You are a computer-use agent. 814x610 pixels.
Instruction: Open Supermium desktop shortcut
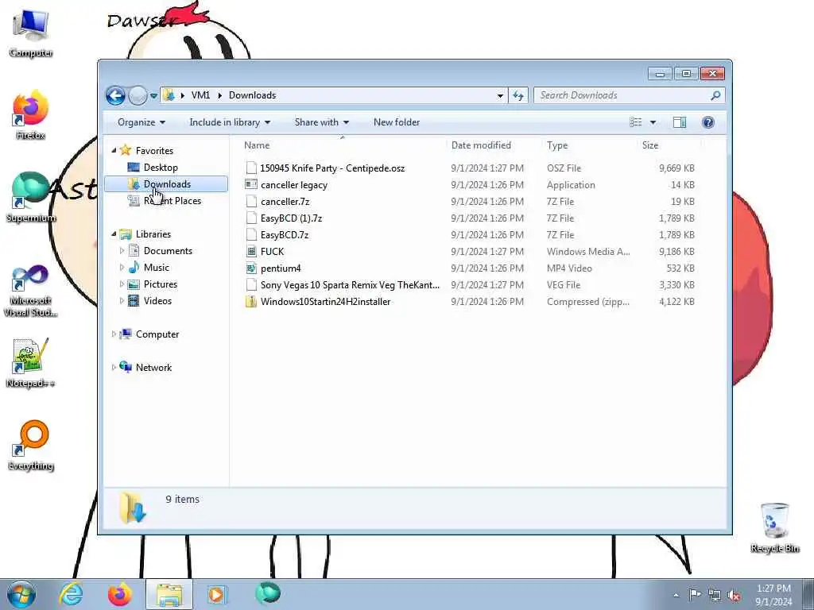(31, 198)
